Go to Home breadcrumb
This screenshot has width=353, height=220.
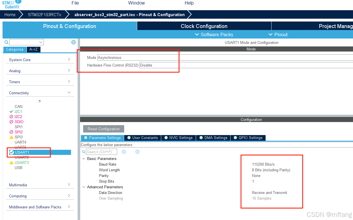tap(10, 15)
